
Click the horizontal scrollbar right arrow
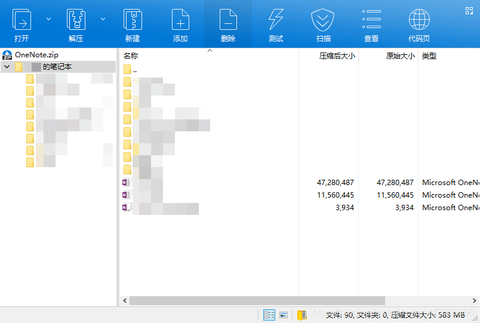tap(475, 301)
